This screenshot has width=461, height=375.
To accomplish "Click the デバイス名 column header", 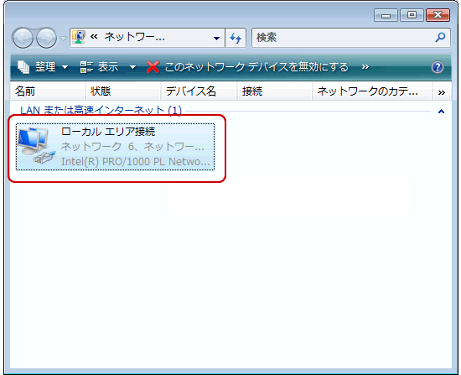I will (x=199, y=91).
